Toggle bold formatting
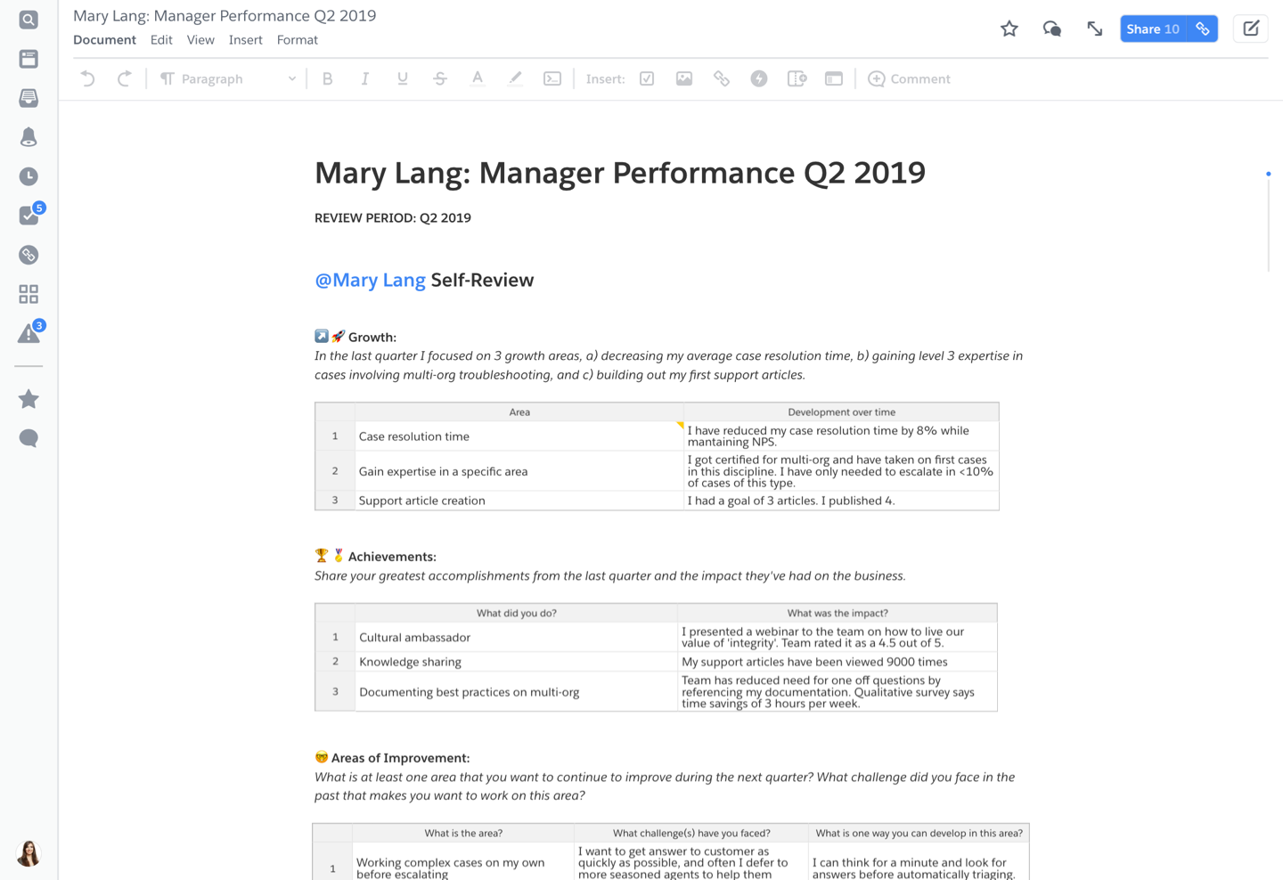 click(x=327, y=79)
